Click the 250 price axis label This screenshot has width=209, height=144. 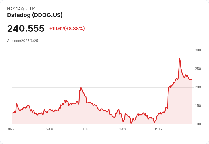198,69
